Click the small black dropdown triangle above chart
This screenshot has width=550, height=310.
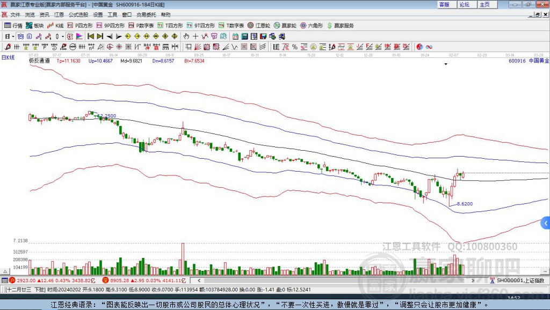(x=446, y=64)
